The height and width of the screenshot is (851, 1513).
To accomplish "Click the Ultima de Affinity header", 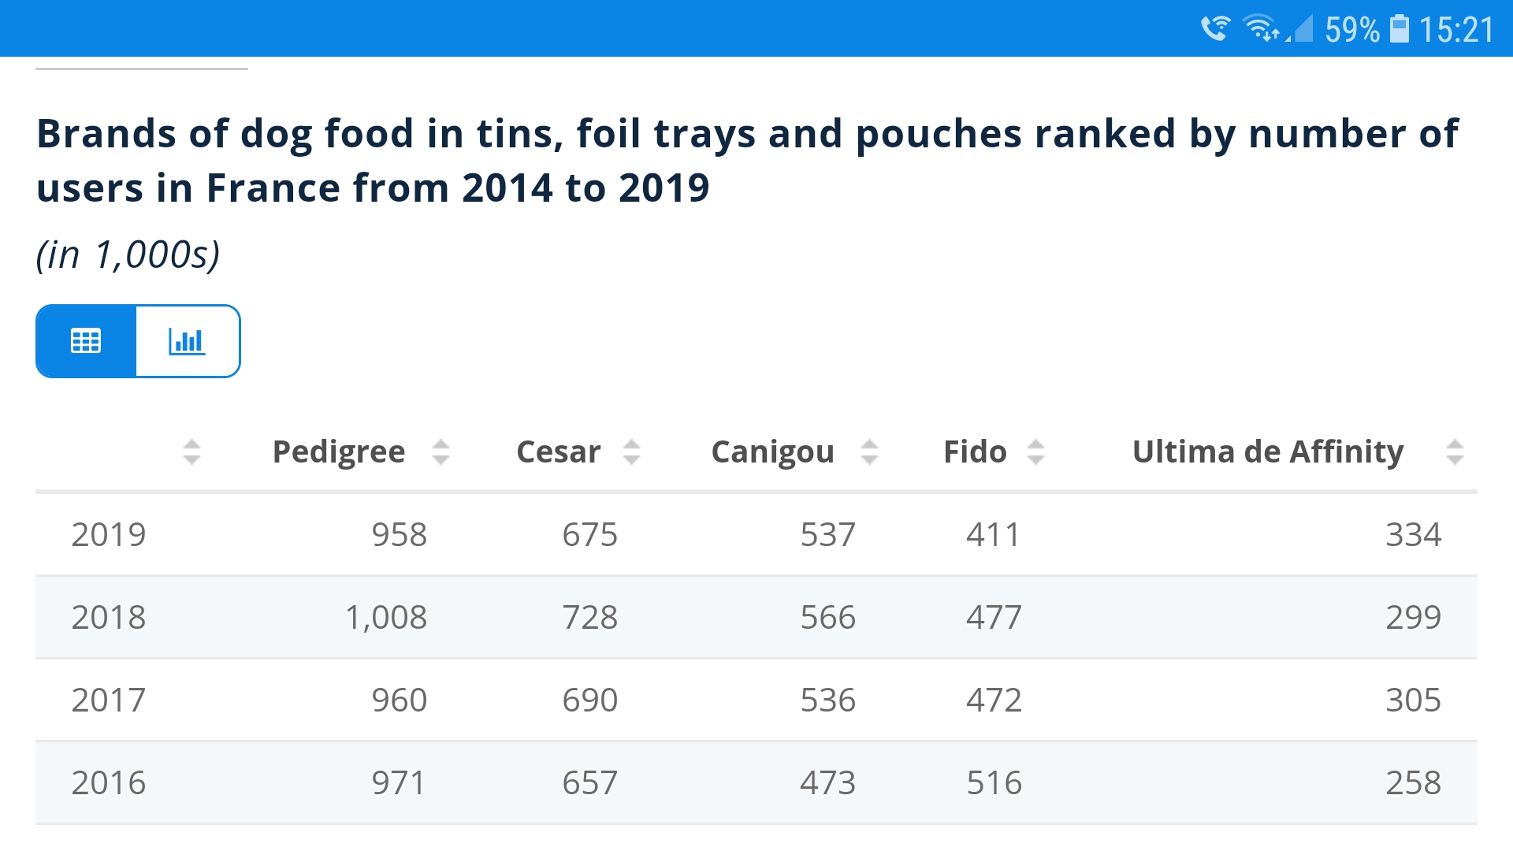I will click(1267, 452).
